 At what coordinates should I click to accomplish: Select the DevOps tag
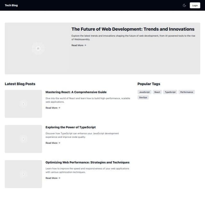pos(143,97)
